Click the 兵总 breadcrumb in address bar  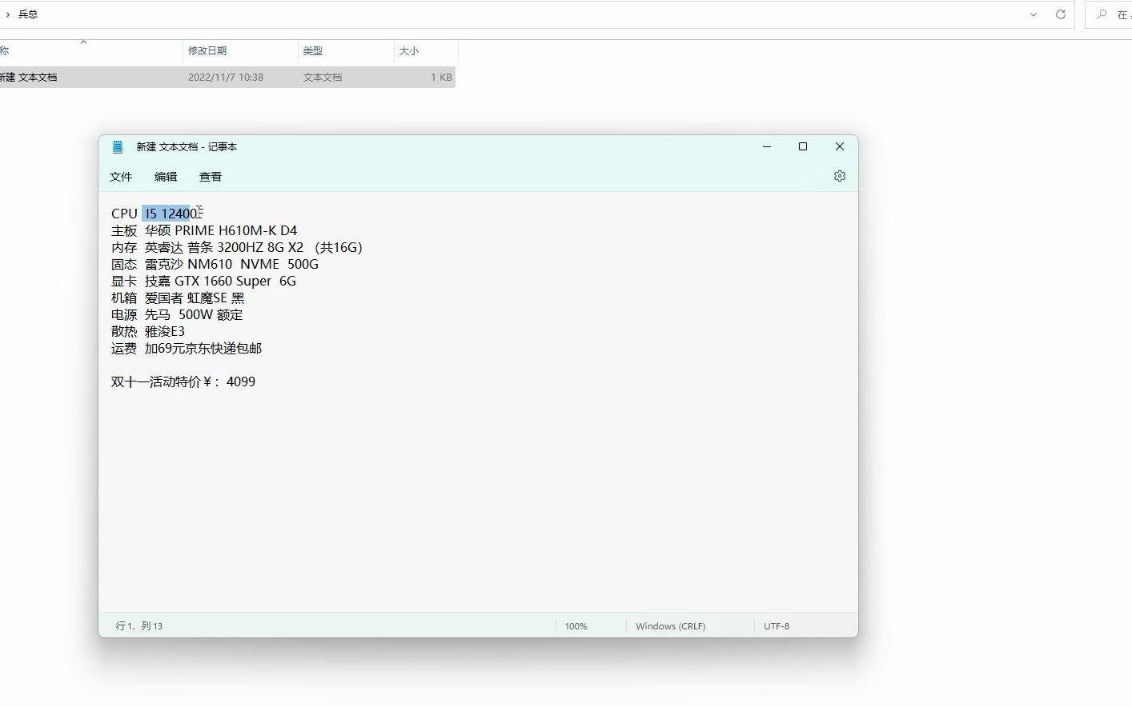[28, 14]
